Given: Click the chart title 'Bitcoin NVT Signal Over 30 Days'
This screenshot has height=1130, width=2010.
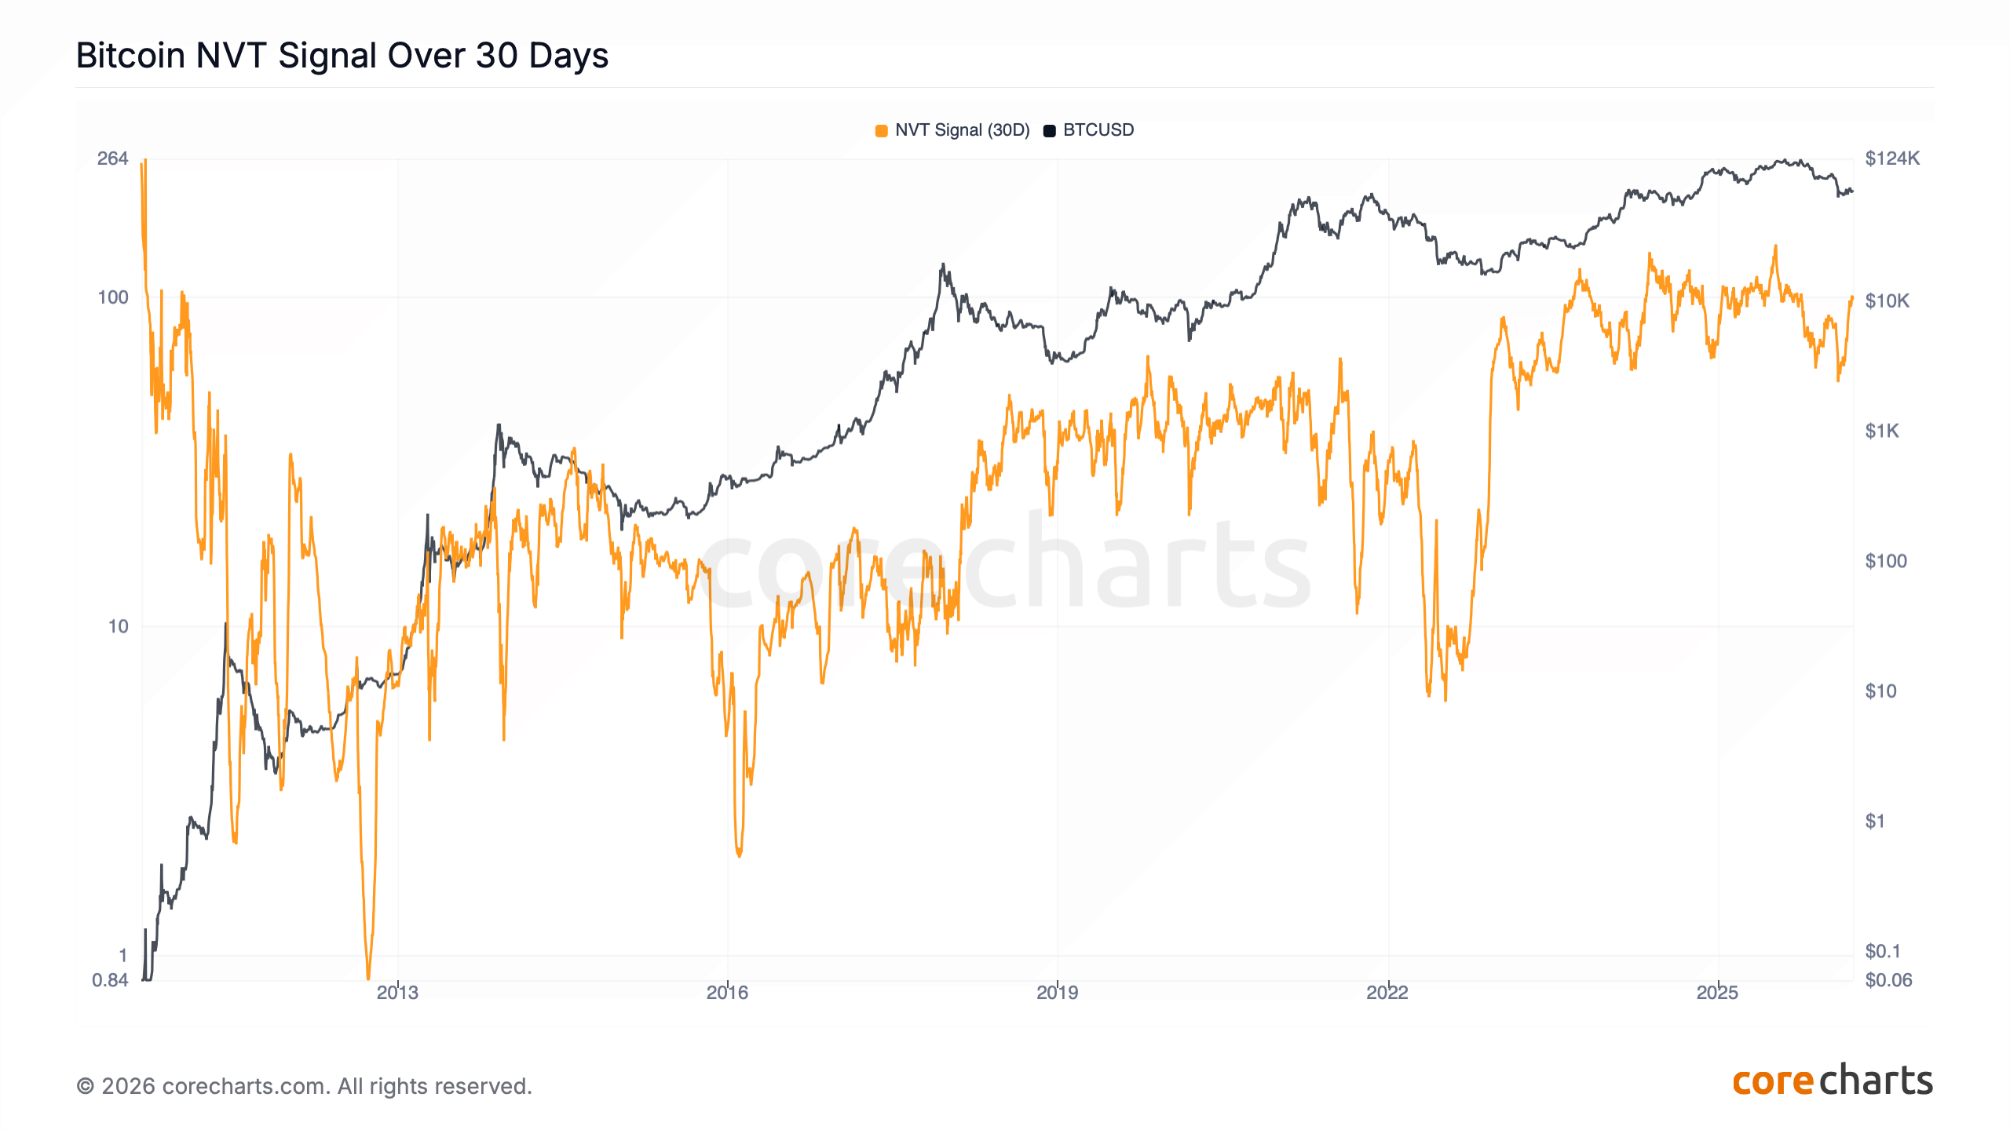Looking at the screenshot, I should tap(342, 56).
